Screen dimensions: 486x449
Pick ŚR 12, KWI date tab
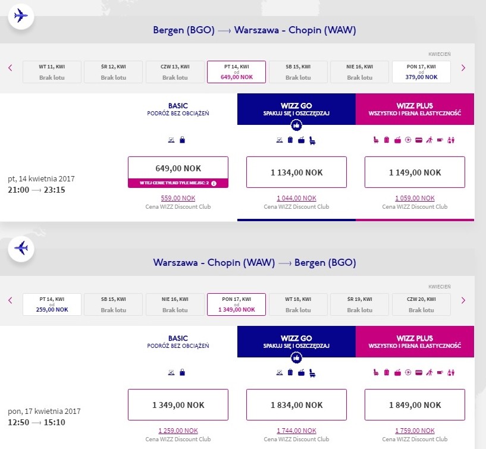point(113,72)
